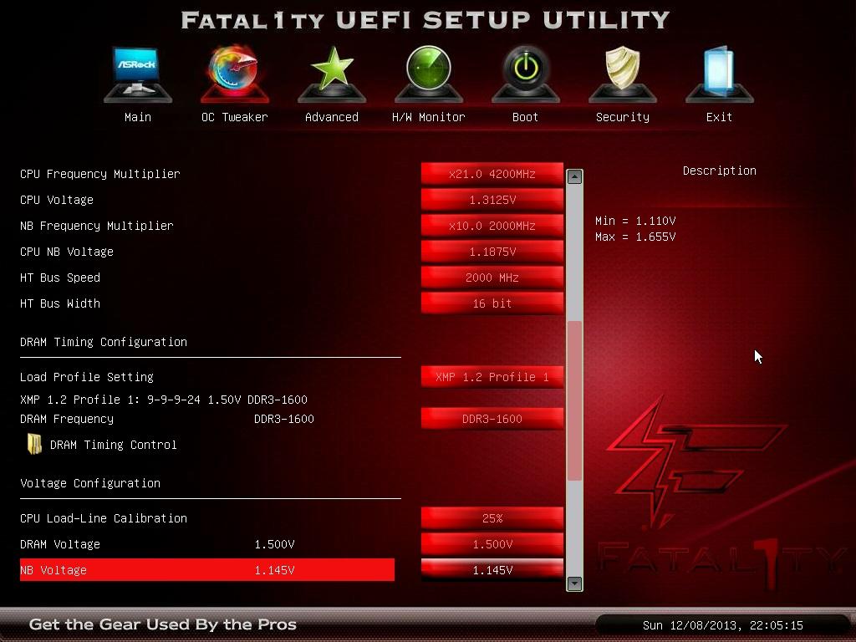Change the HT Bus Speed 2000 MHz value
The width and height of the screenshot is (856, 642).
tap(492, 278)
